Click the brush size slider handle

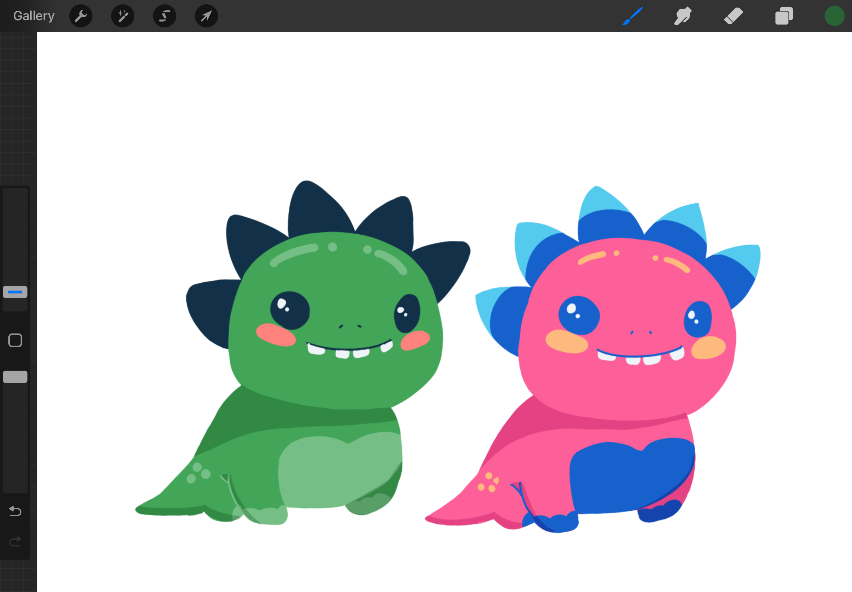[15, 292]
